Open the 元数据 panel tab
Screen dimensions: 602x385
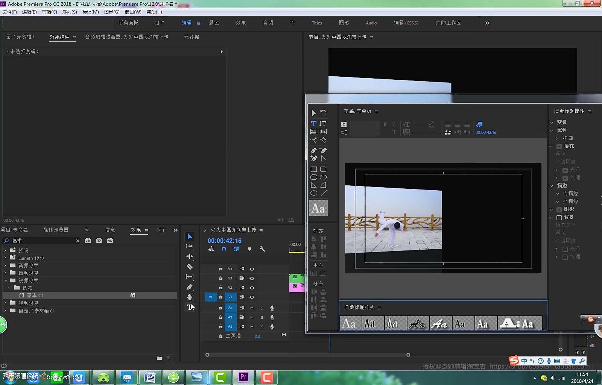point(192,37)
